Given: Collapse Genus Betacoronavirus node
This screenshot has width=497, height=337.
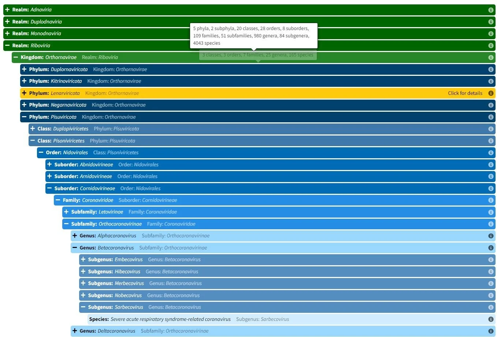Looking at the screenshot, I should click(x=75, y=248).
